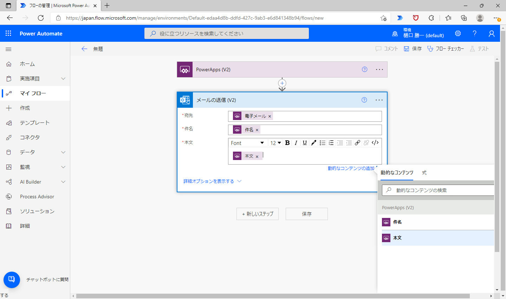506x299 pixels.
Task: Open コメント in the command bar
Action: pyautogui.click(x=387, y=49)
